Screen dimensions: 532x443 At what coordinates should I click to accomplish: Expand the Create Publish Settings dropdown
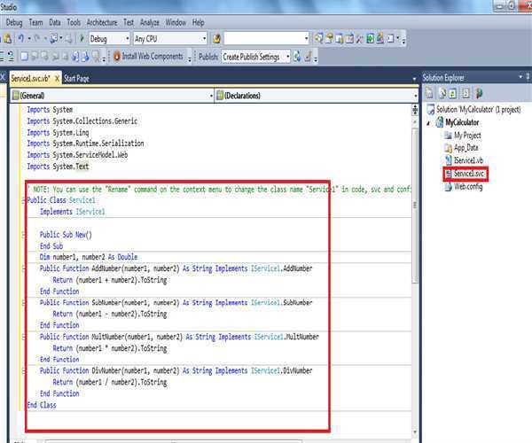[x=286, y=57]
